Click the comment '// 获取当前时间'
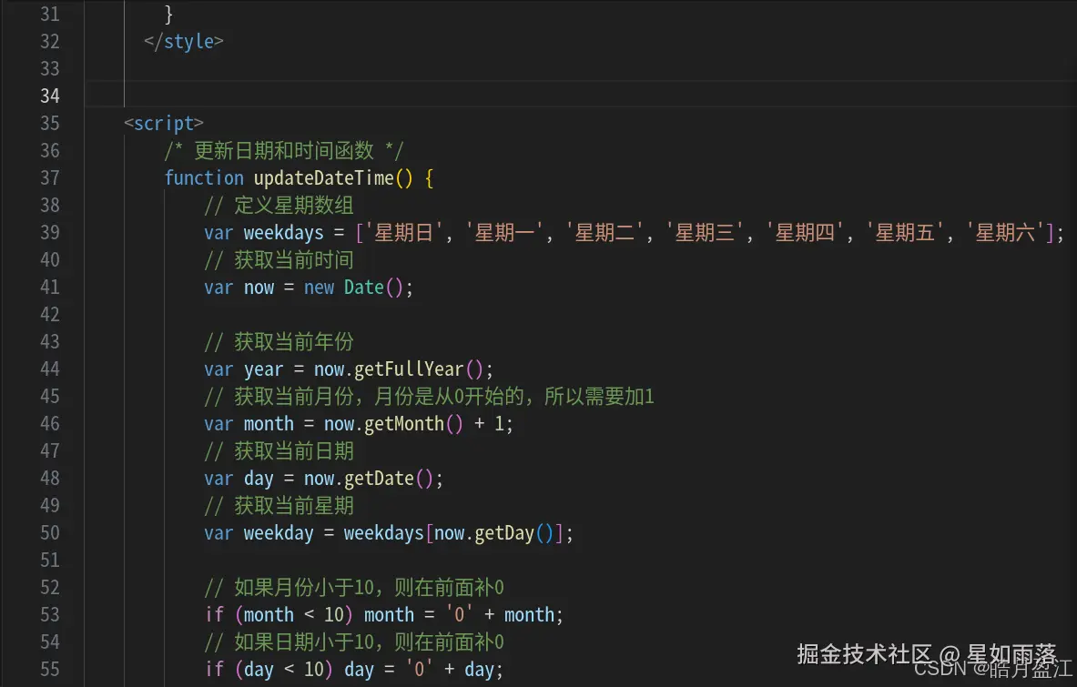1077x687 pixels. click(x=279, y=260)
